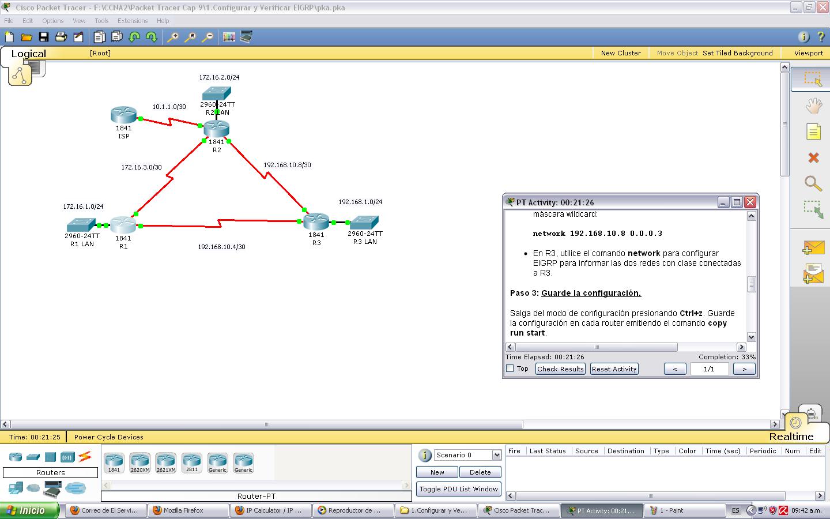Screen dimensions: 830x519
Task: Add a complex PDU with the open envelope icon
Action: (x=813, y=274)
